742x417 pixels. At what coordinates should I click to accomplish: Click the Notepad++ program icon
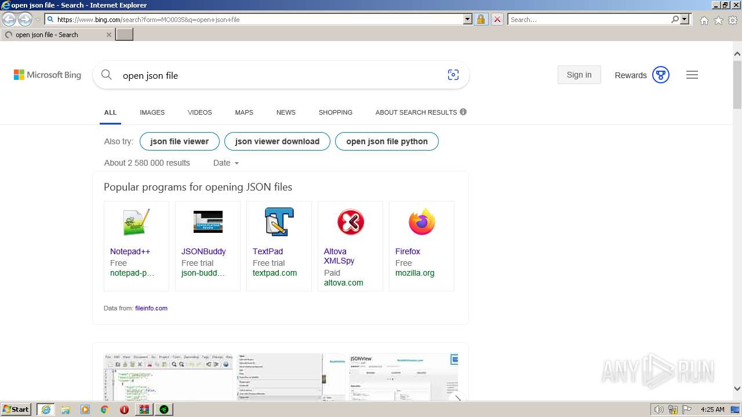(x=136, y=222)
